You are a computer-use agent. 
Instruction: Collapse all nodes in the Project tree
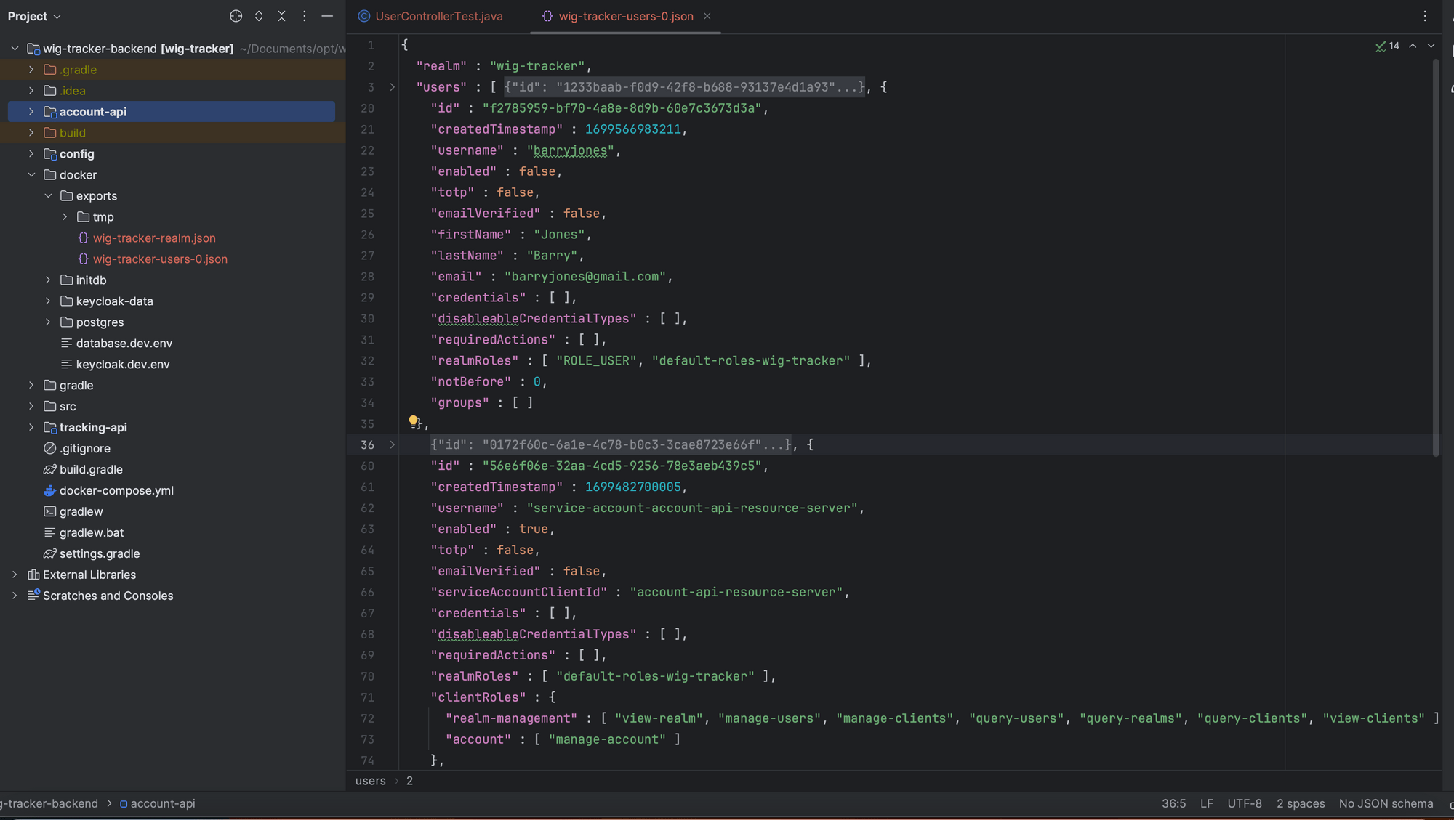point(281,16)
